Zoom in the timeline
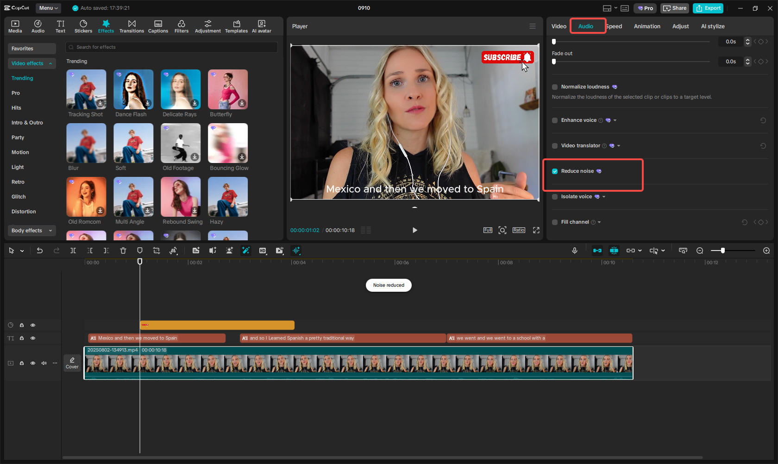 click(766, 251)
